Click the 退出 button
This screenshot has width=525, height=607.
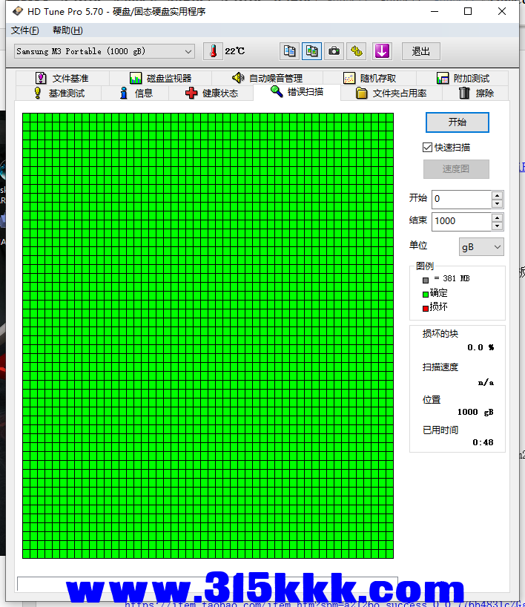[x=421, y=51]
